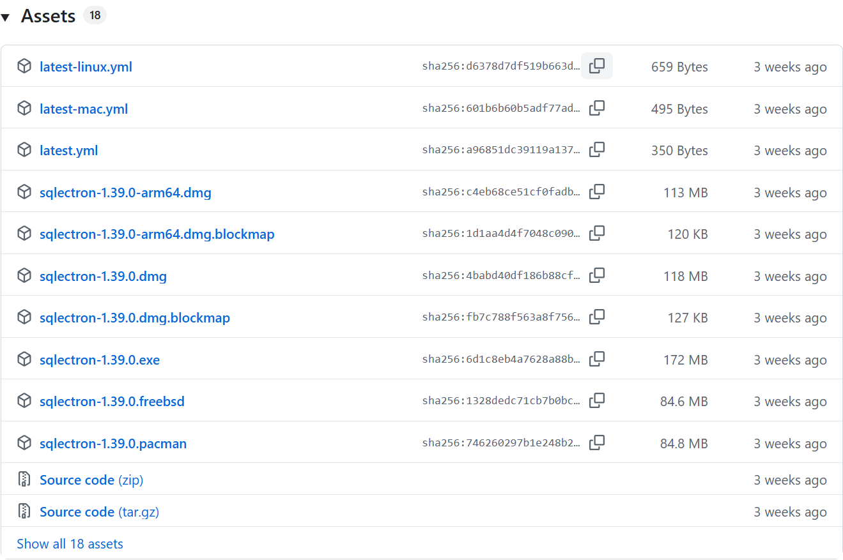
Task: Select hash text sha256:1d1aa4d4f7048c090…
Action: 501,234
